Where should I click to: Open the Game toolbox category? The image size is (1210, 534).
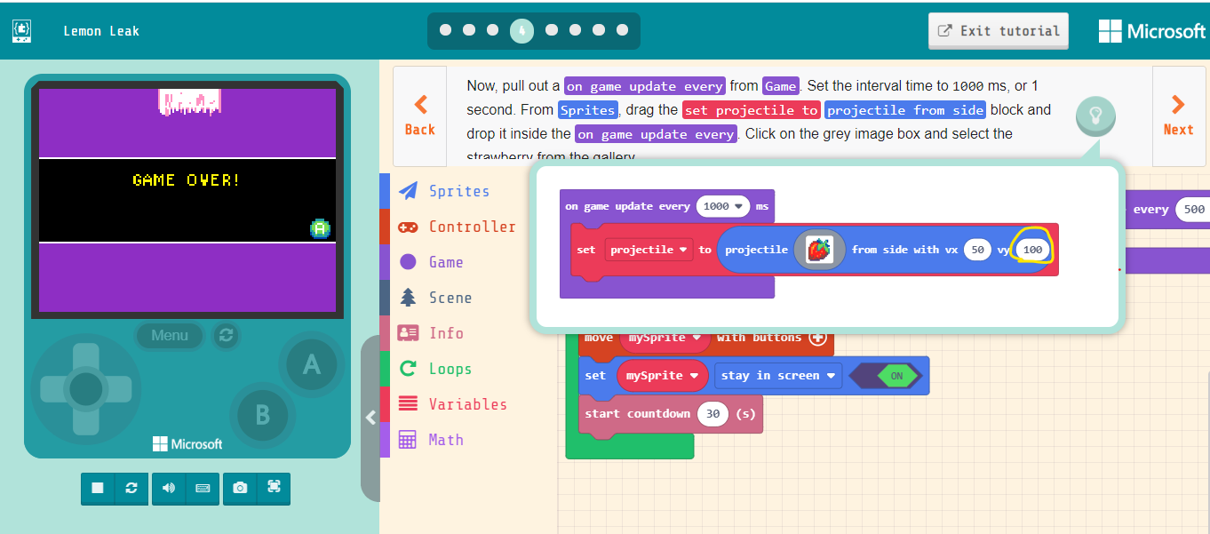pyautogui.click(x=446, y=262)
